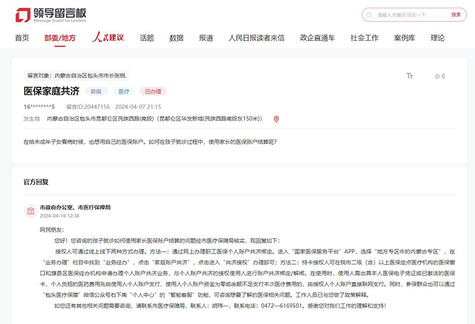This screenshot has height=324, width=475.
Task: Click the post timestamp 2024-04-07 21:15
Action: pos(138,107)
